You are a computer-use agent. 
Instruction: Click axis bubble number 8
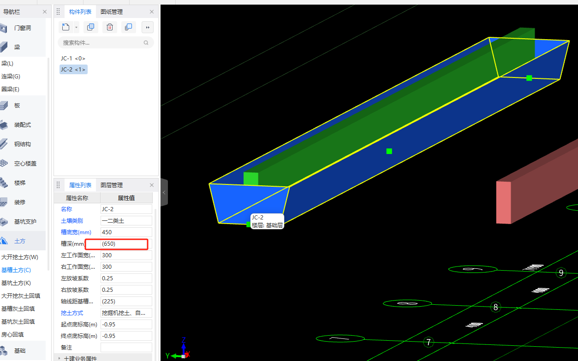coord(496,307)
